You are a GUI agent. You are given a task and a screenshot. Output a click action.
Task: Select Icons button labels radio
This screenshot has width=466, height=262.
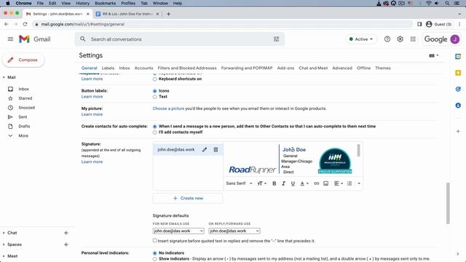[154, 91]
